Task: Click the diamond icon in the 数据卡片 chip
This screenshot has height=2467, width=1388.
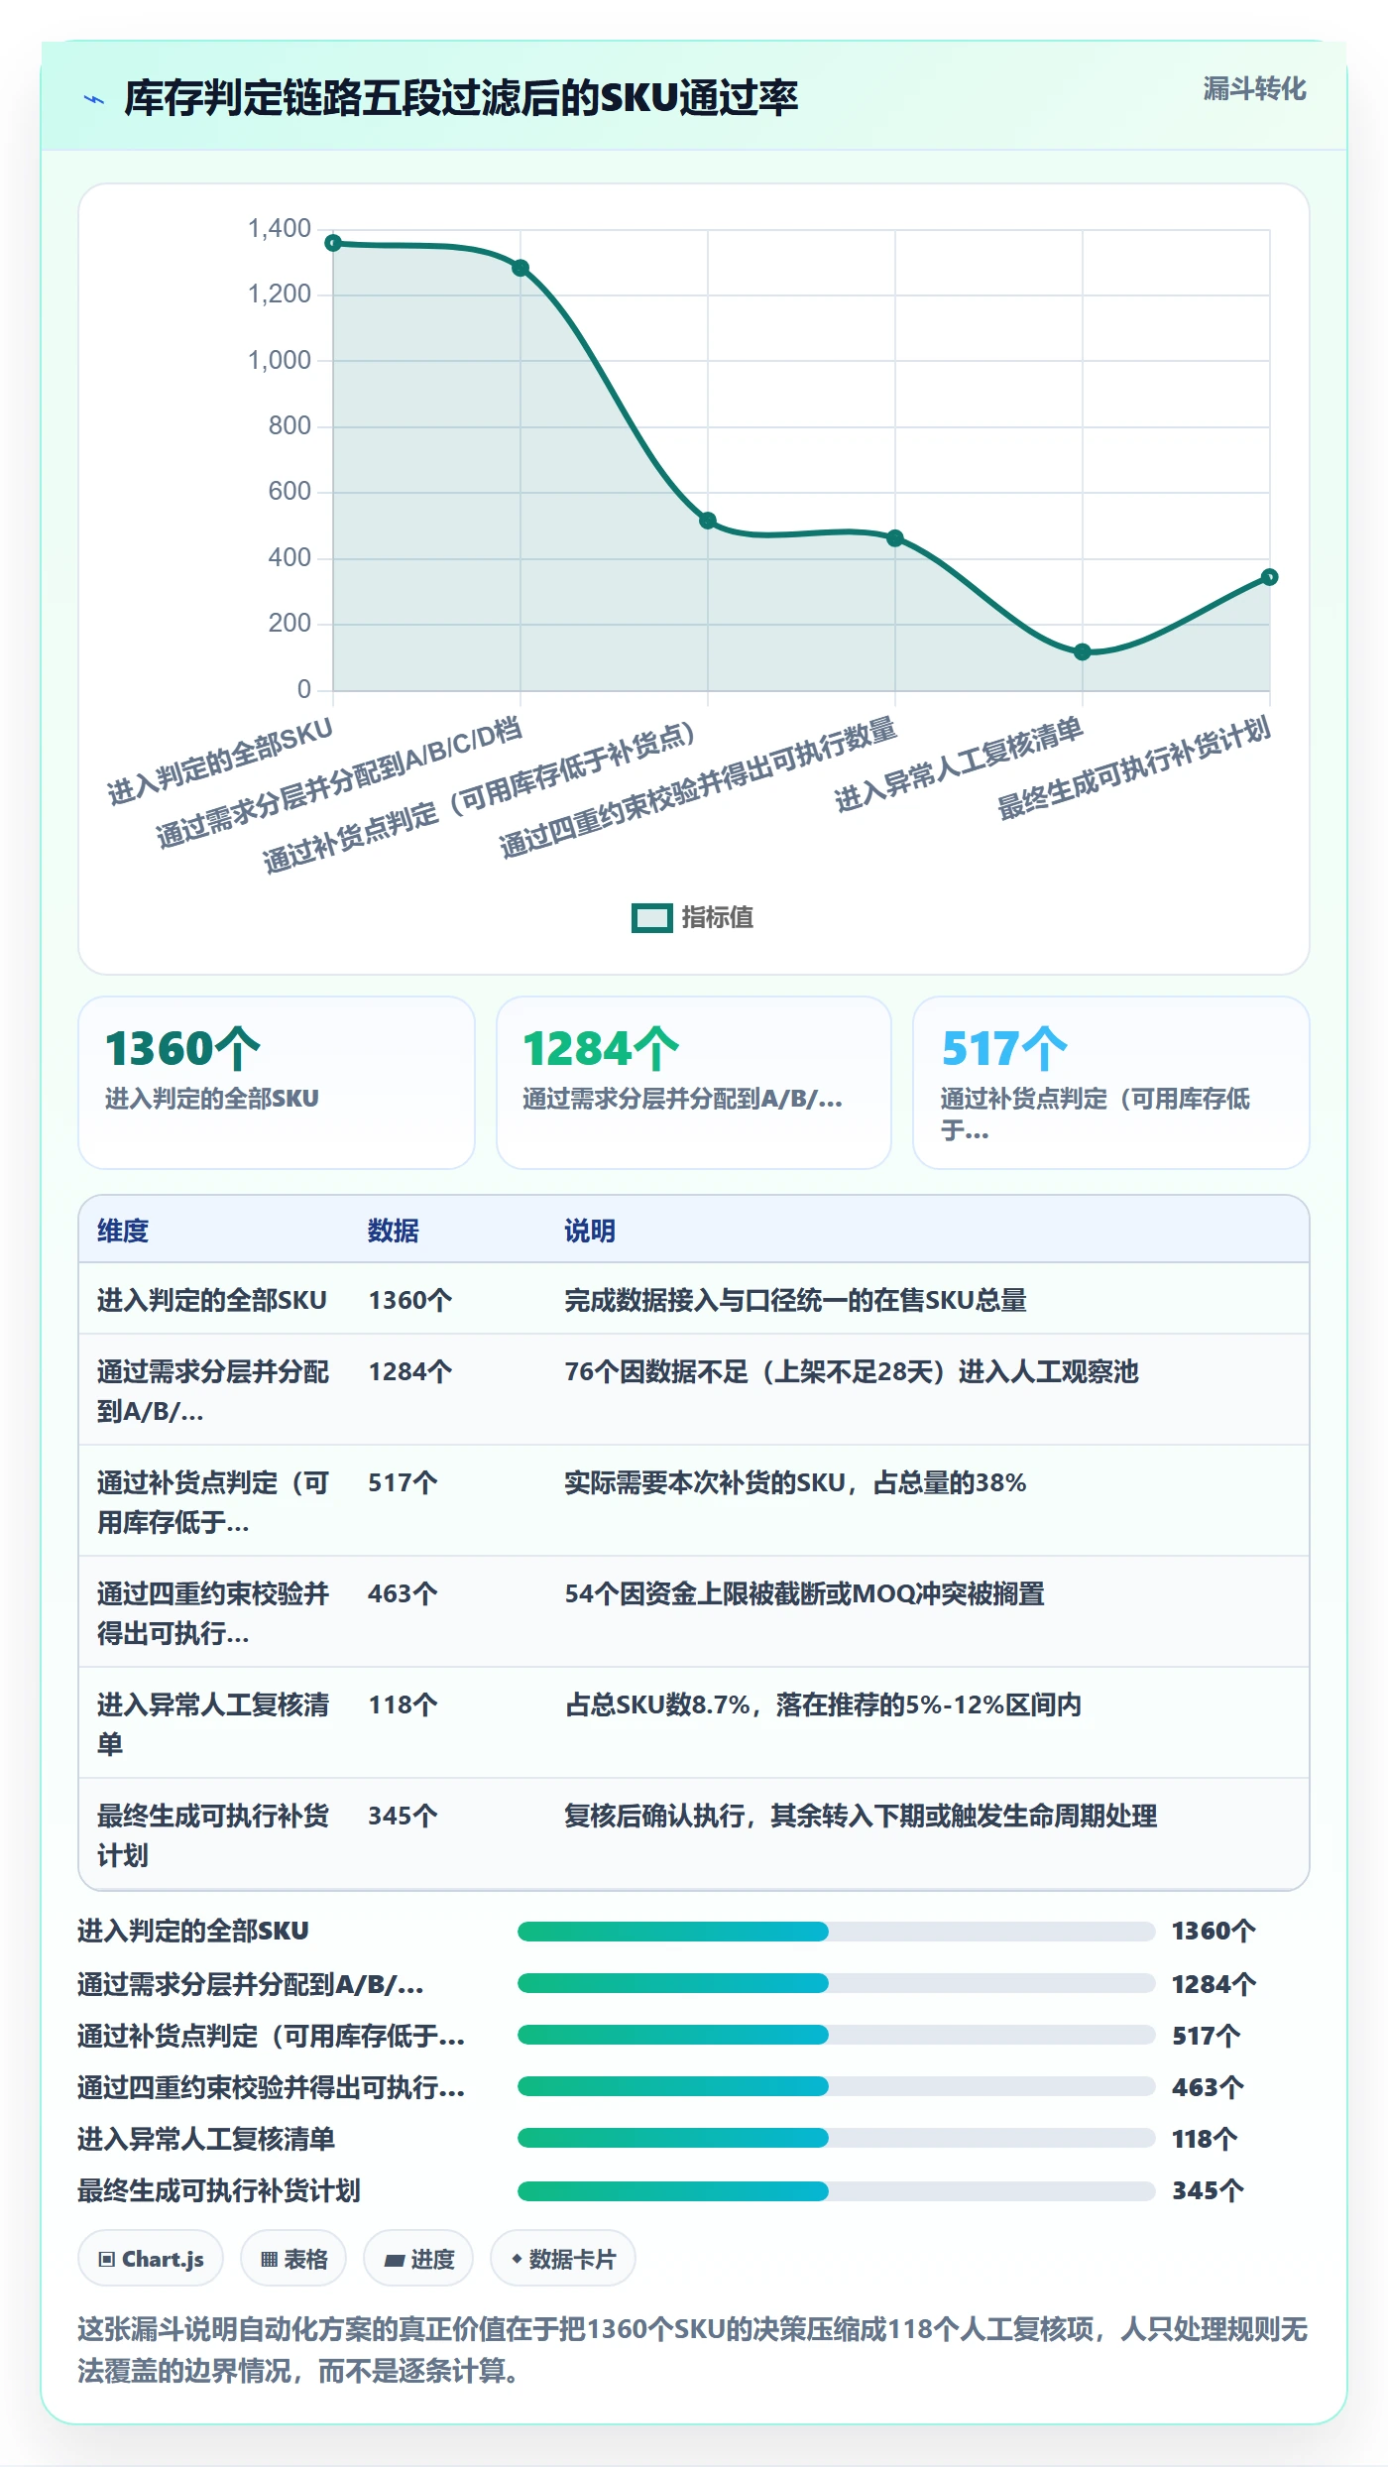Action: click(517, 2259)
